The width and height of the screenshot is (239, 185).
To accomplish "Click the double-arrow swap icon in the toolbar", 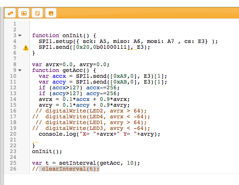I will [x=10, y=13].
